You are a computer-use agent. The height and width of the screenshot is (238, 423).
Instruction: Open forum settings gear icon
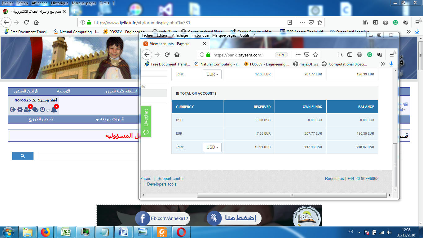click(20, 110)
